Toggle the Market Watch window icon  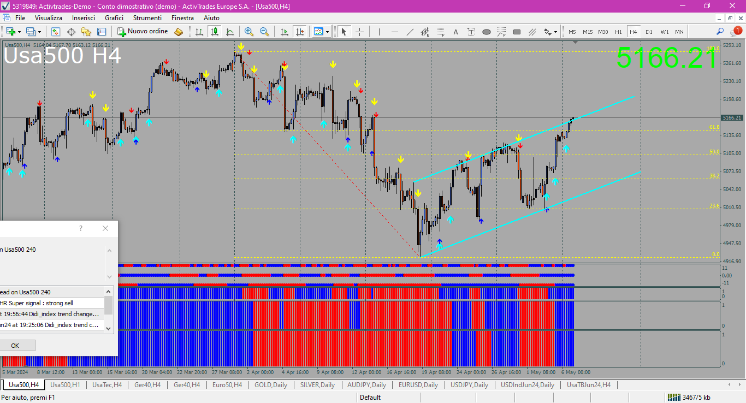click(56, 32)
